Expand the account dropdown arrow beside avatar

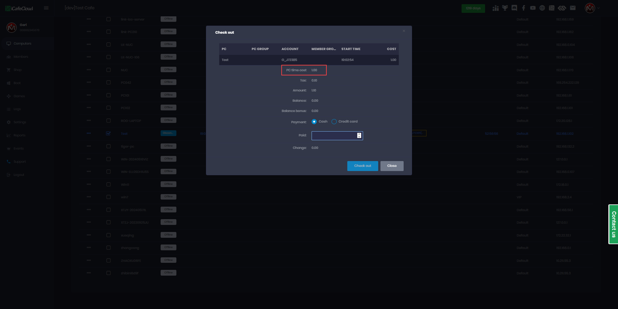[598, 8]
